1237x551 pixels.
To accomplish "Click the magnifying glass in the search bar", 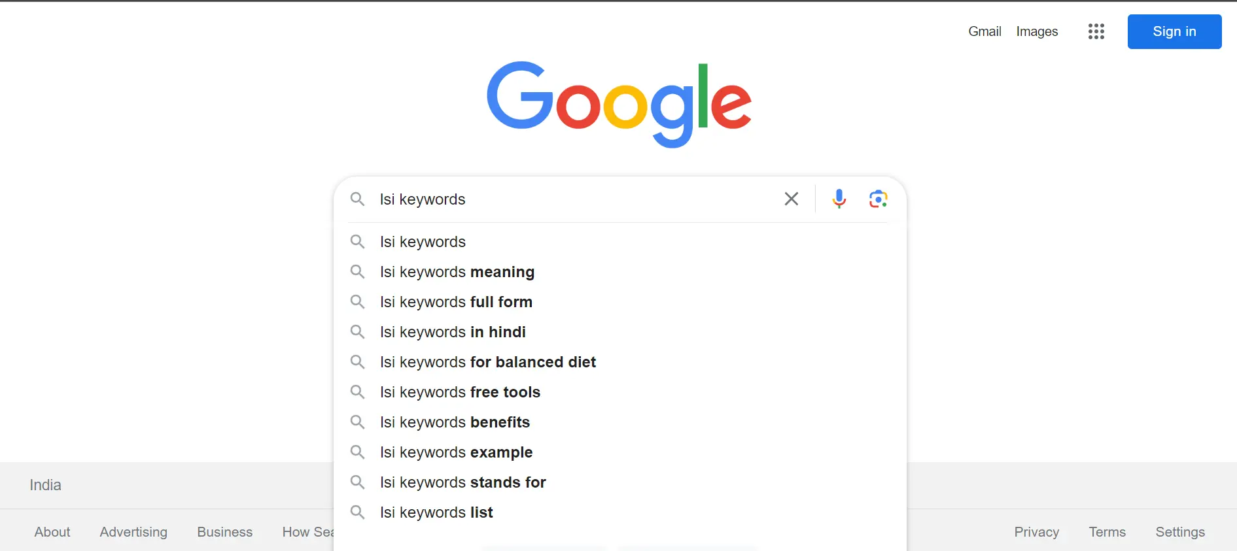I will (358, 199).
